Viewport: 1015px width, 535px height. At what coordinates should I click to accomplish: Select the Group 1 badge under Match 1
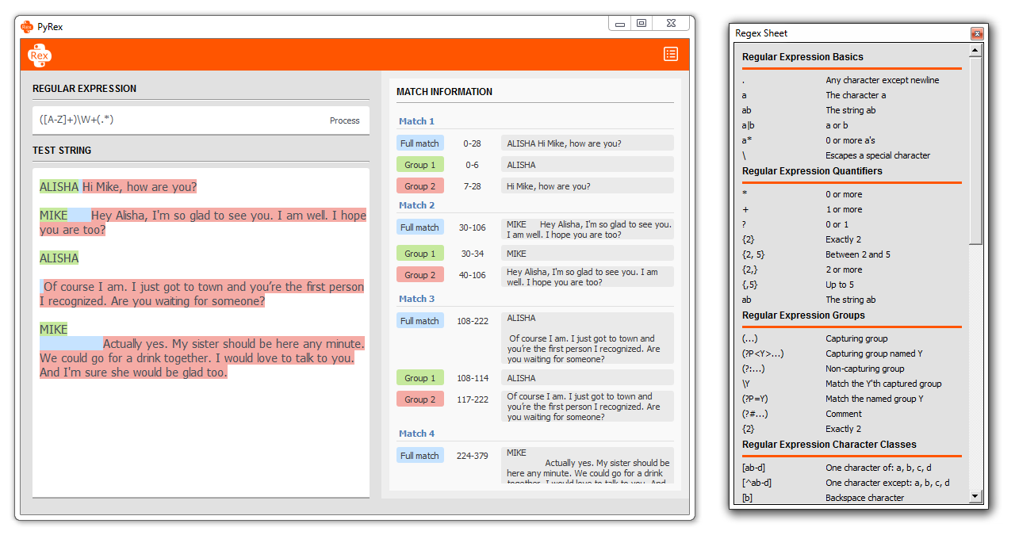pyautogui.click(x=419, y=165)
